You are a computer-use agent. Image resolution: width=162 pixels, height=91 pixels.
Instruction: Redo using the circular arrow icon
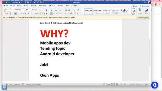click(x=35, y=2)
